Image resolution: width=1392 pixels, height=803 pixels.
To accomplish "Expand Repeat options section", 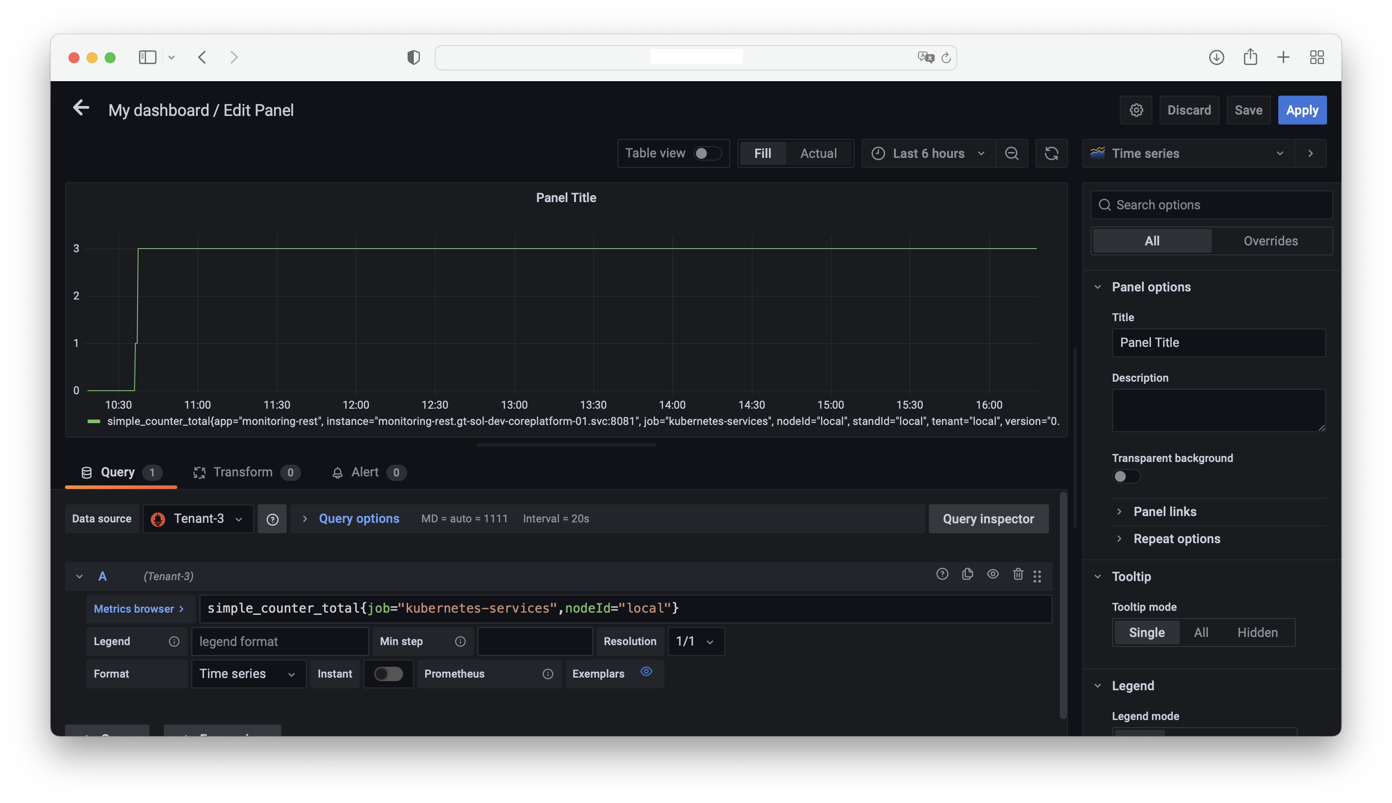I will coord(1176,539).
